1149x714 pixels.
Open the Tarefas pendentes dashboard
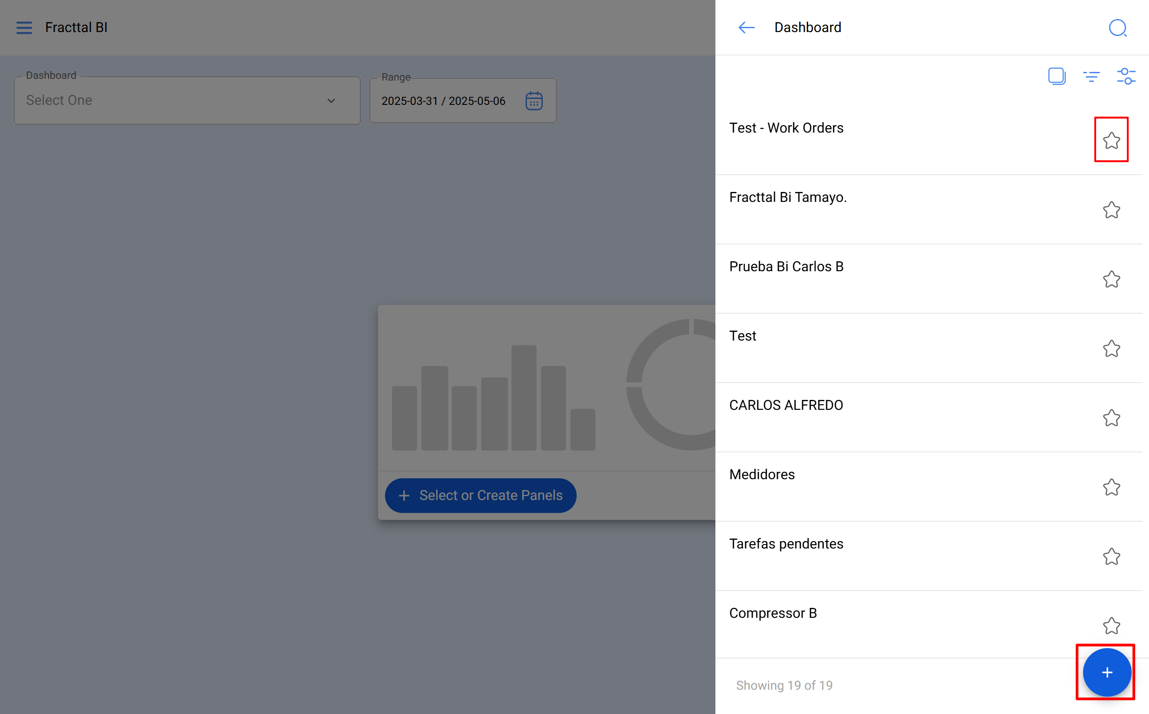(x=929, y=557)
